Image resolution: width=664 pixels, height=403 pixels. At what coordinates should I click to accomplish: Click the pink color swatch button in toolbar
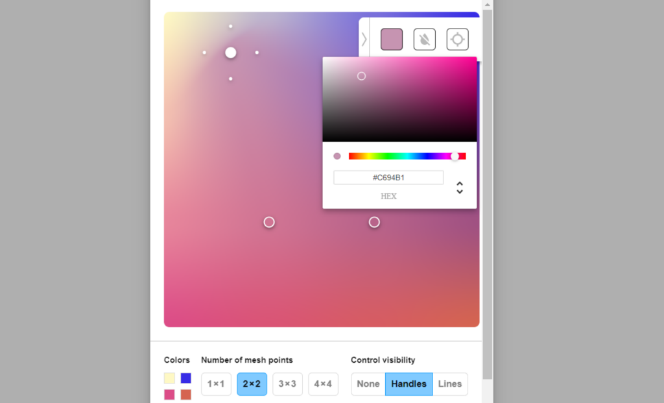click(x=391, y=40)
